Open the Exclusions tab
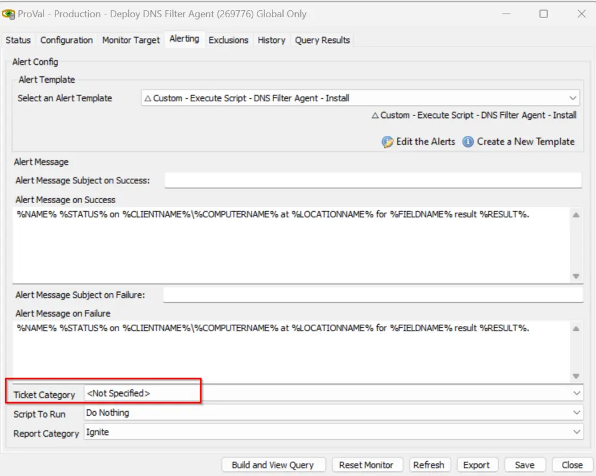The height and width of the screenshot is (476, 596). pyautogui.click(x=228, y=40)
